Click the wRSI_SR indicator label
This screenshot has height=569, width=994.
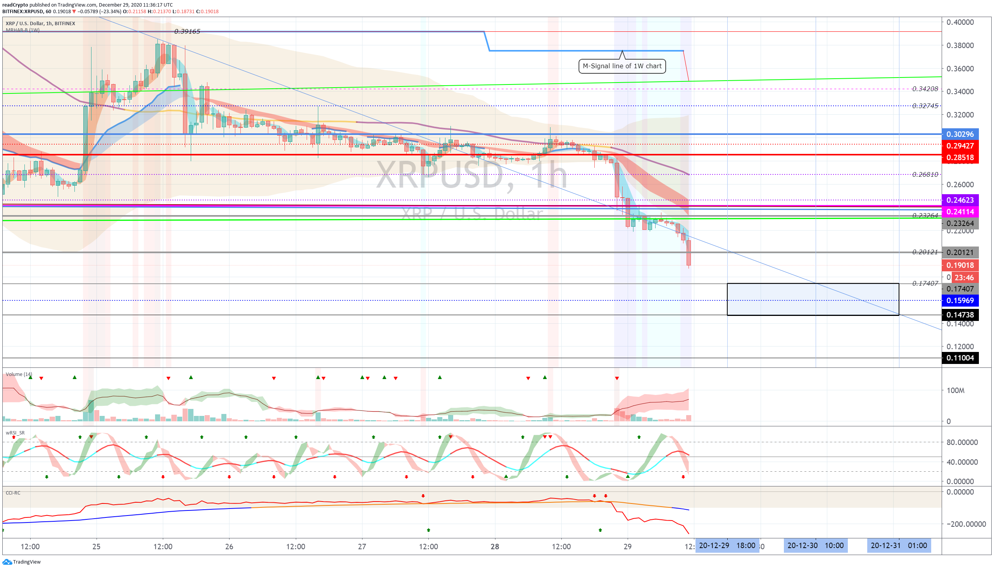tap(15, 433)
